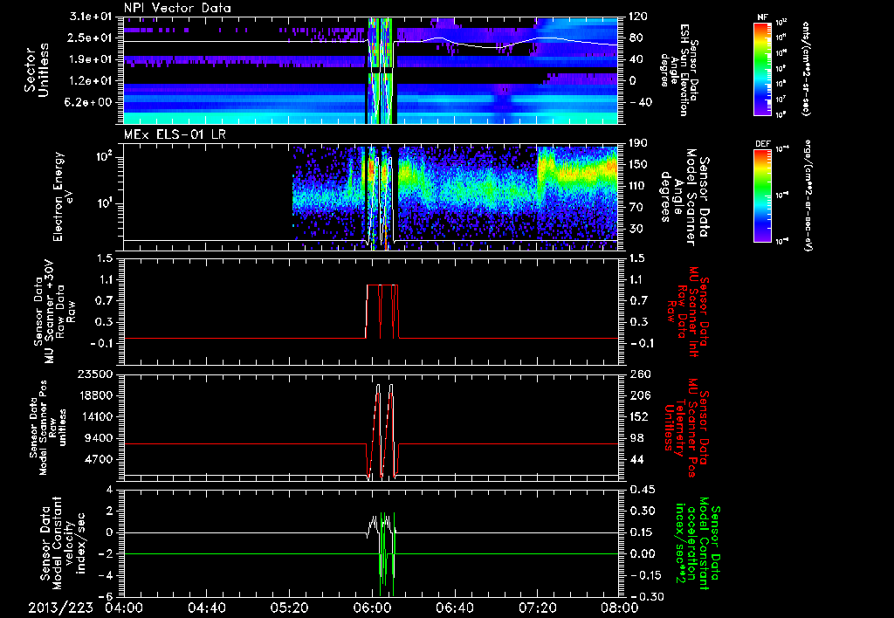This screenshot has width=894, height=618.
Task: Select the 04:40 time axis label
Action: [x=206, y=608]
